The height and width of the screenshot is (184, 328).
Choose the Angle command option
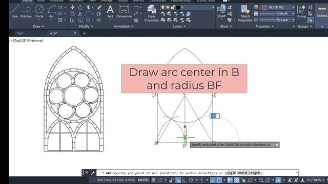[231, 173]
